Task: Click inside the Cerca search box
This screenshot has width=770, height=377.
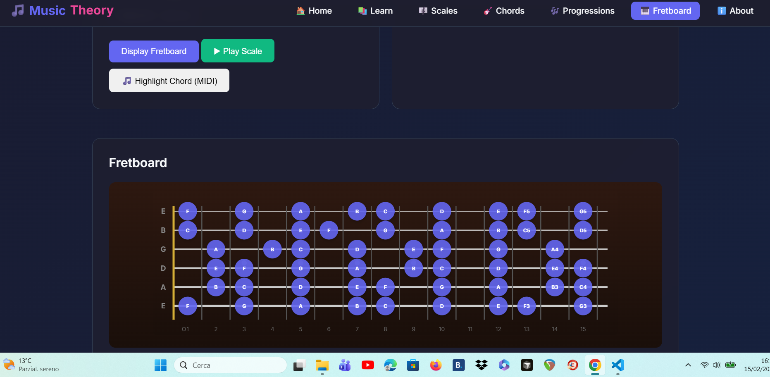Action: click(230, 365)
